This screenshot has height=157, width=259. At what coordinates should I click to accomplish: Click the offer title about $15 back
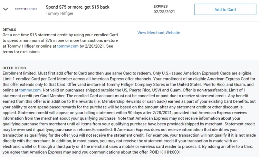point(77,7)
